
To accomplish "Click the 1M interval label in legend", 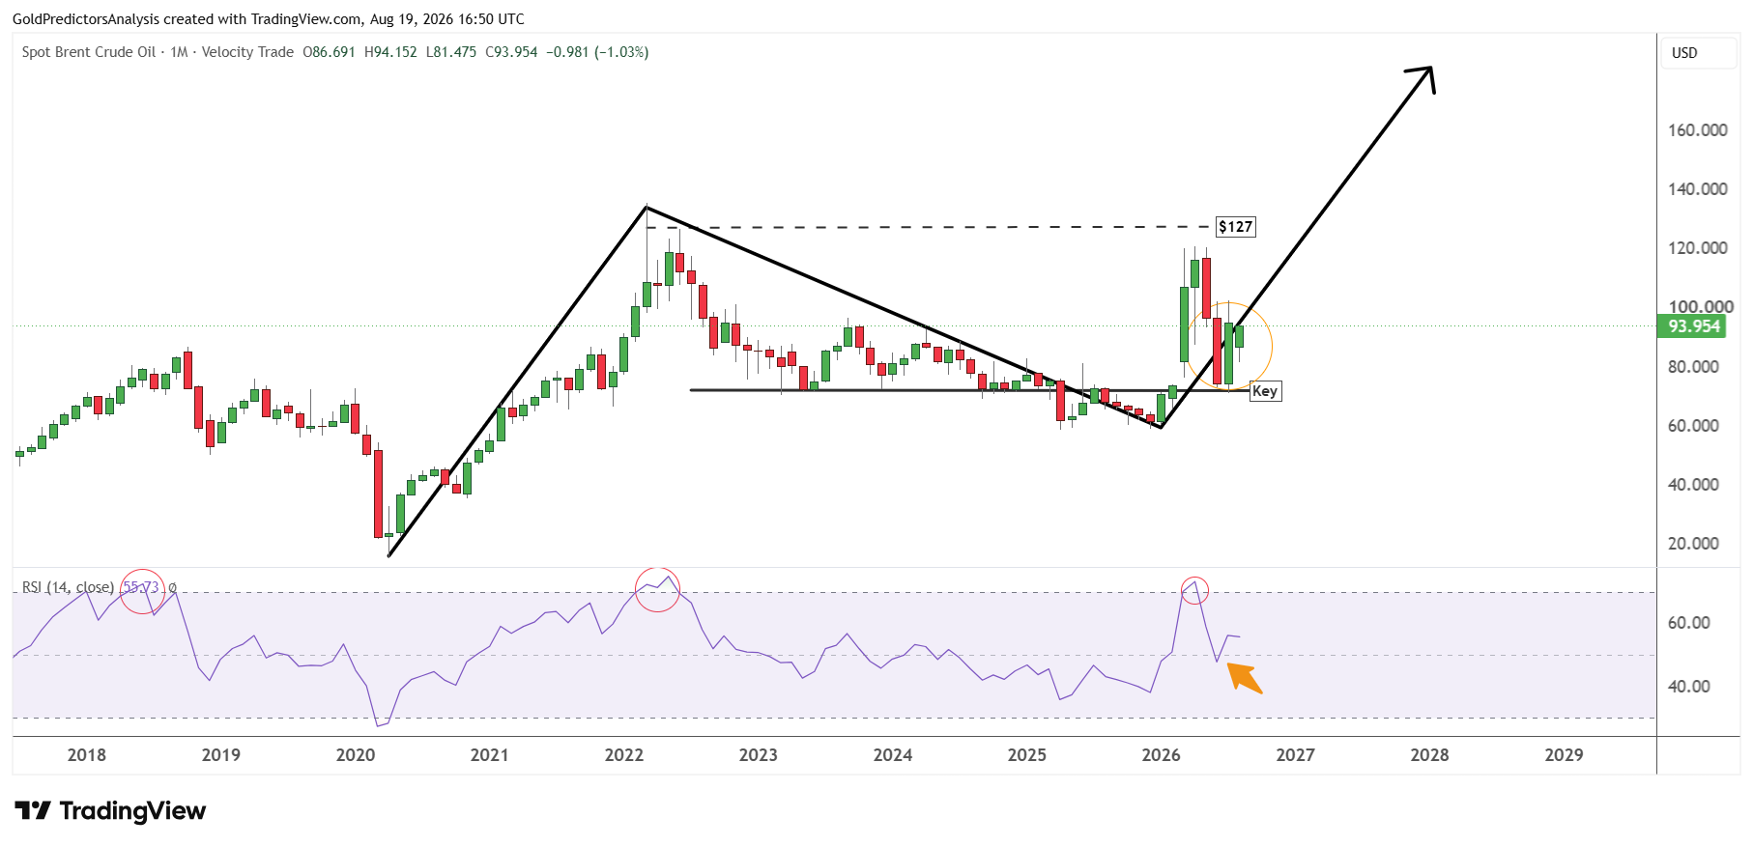I will [x=179, y=52].
